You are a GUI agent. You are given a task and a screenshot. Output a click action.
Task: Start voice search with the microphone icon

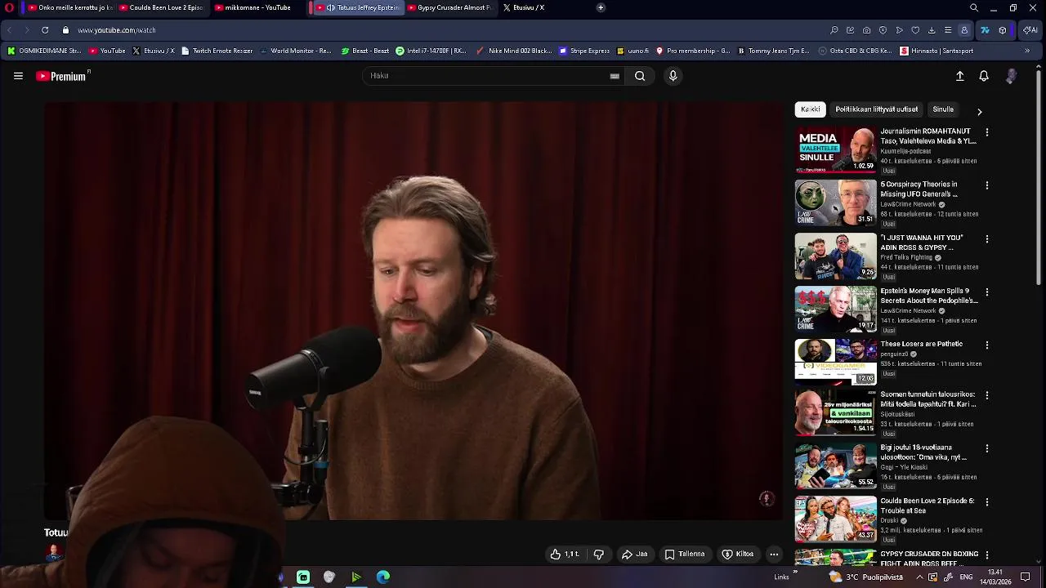673,76
